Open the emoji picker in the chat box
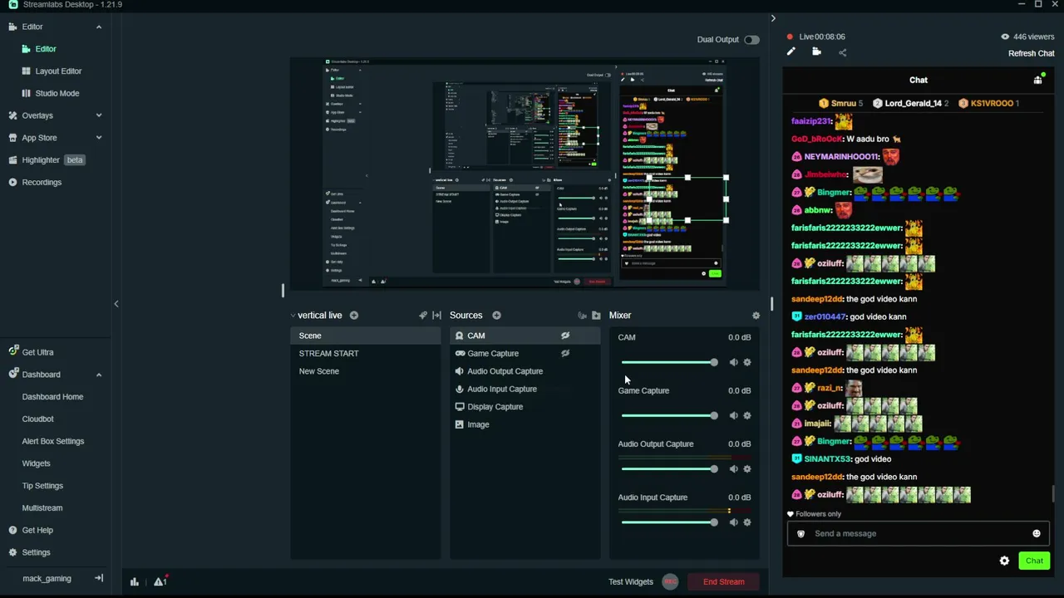Screen dimensions: 1064x598 (1037, 533)
